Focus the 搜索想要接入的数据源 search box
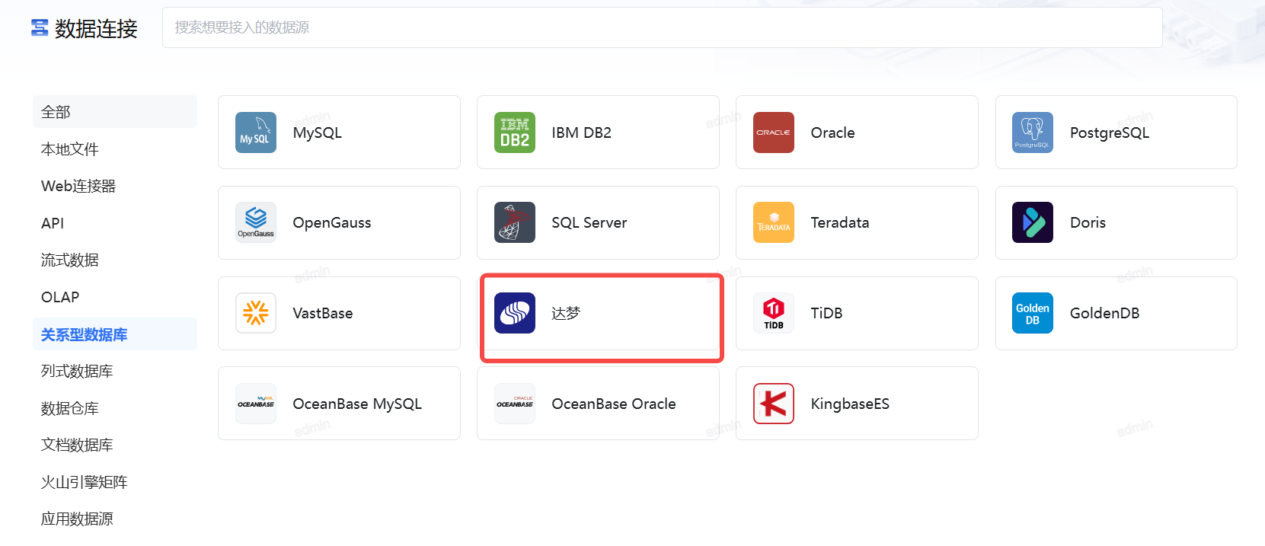 tap(662, 27)
